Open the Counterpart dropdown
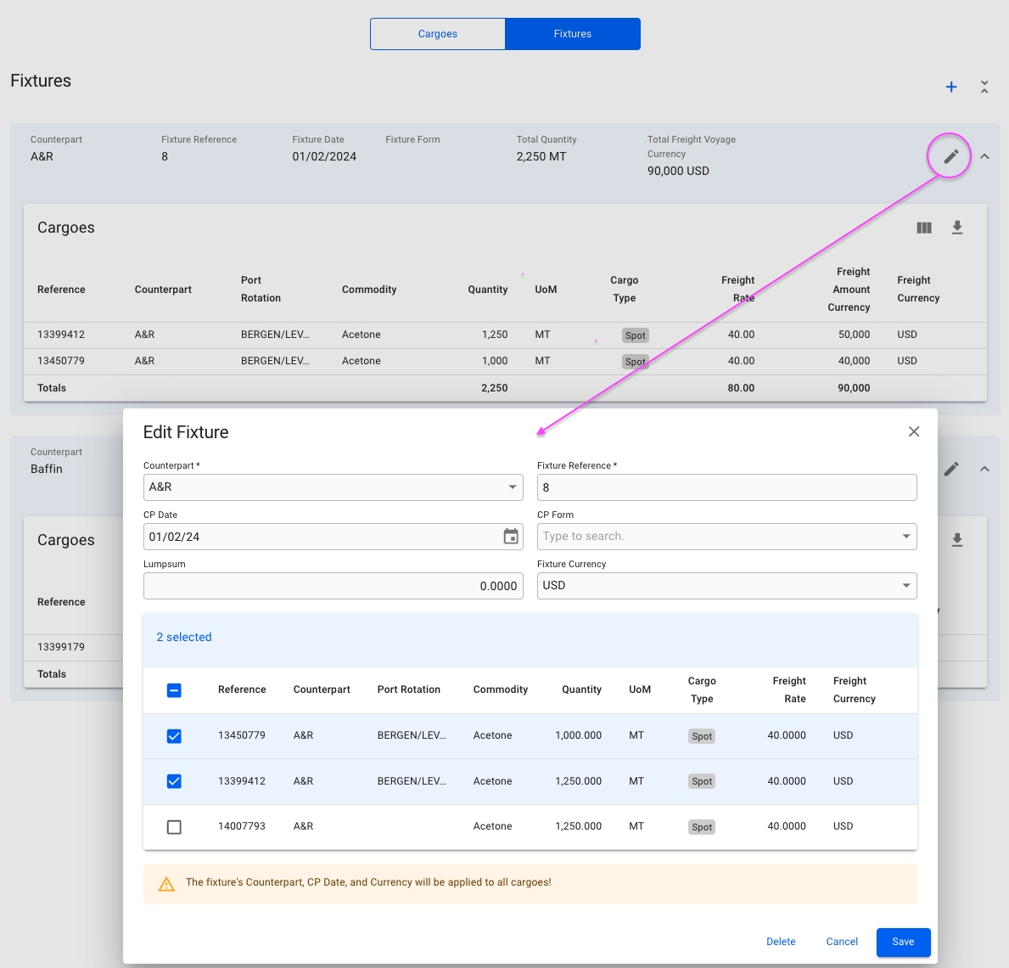 (512, 487)
